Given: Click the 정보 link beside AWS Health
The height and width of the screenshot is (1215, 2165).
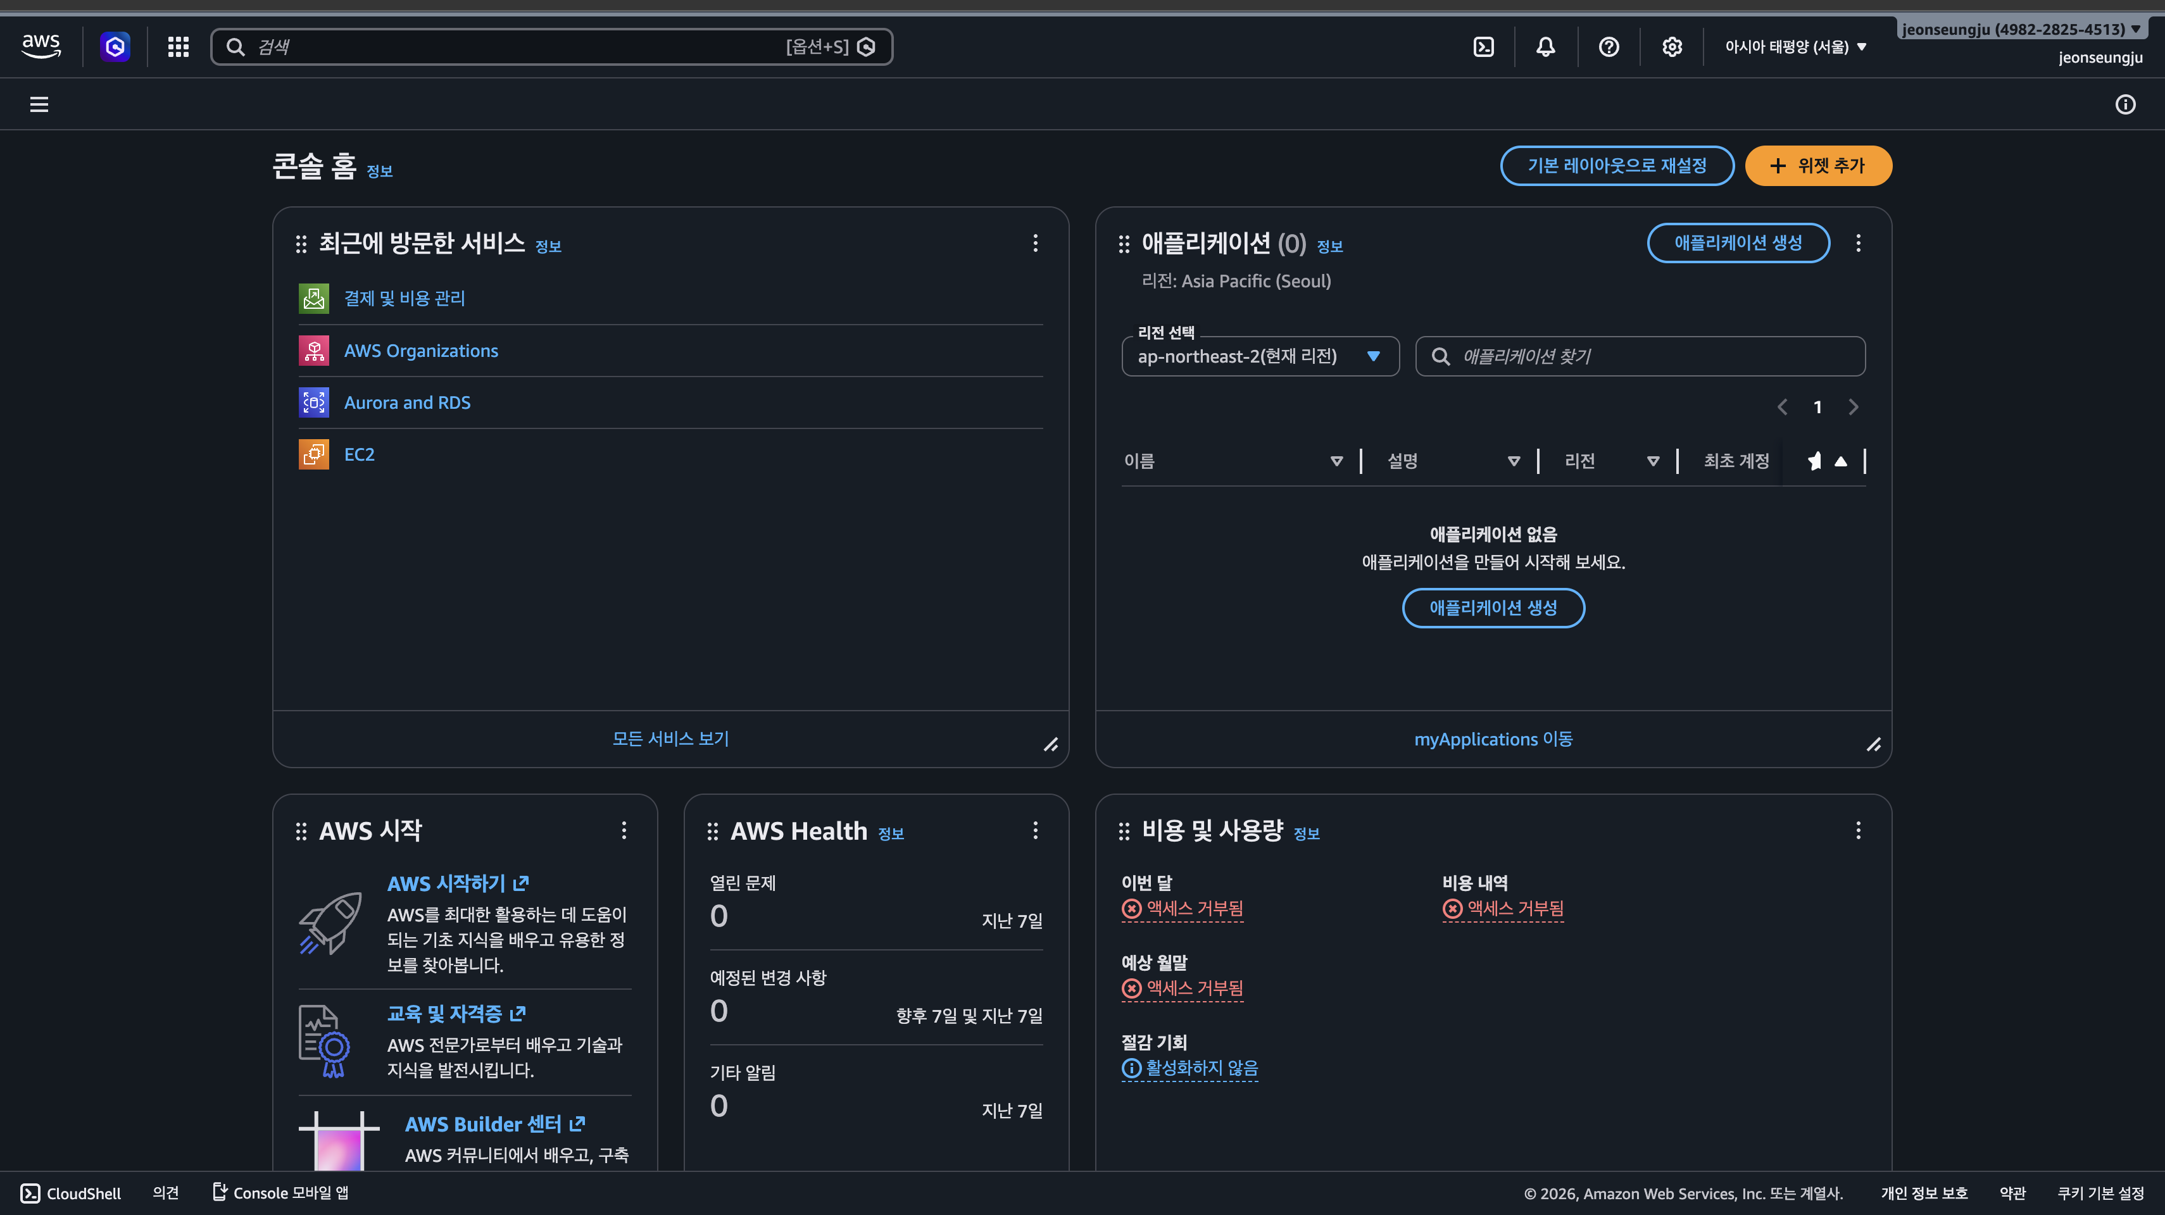Looking at the screenshot, I should (891, 833).
